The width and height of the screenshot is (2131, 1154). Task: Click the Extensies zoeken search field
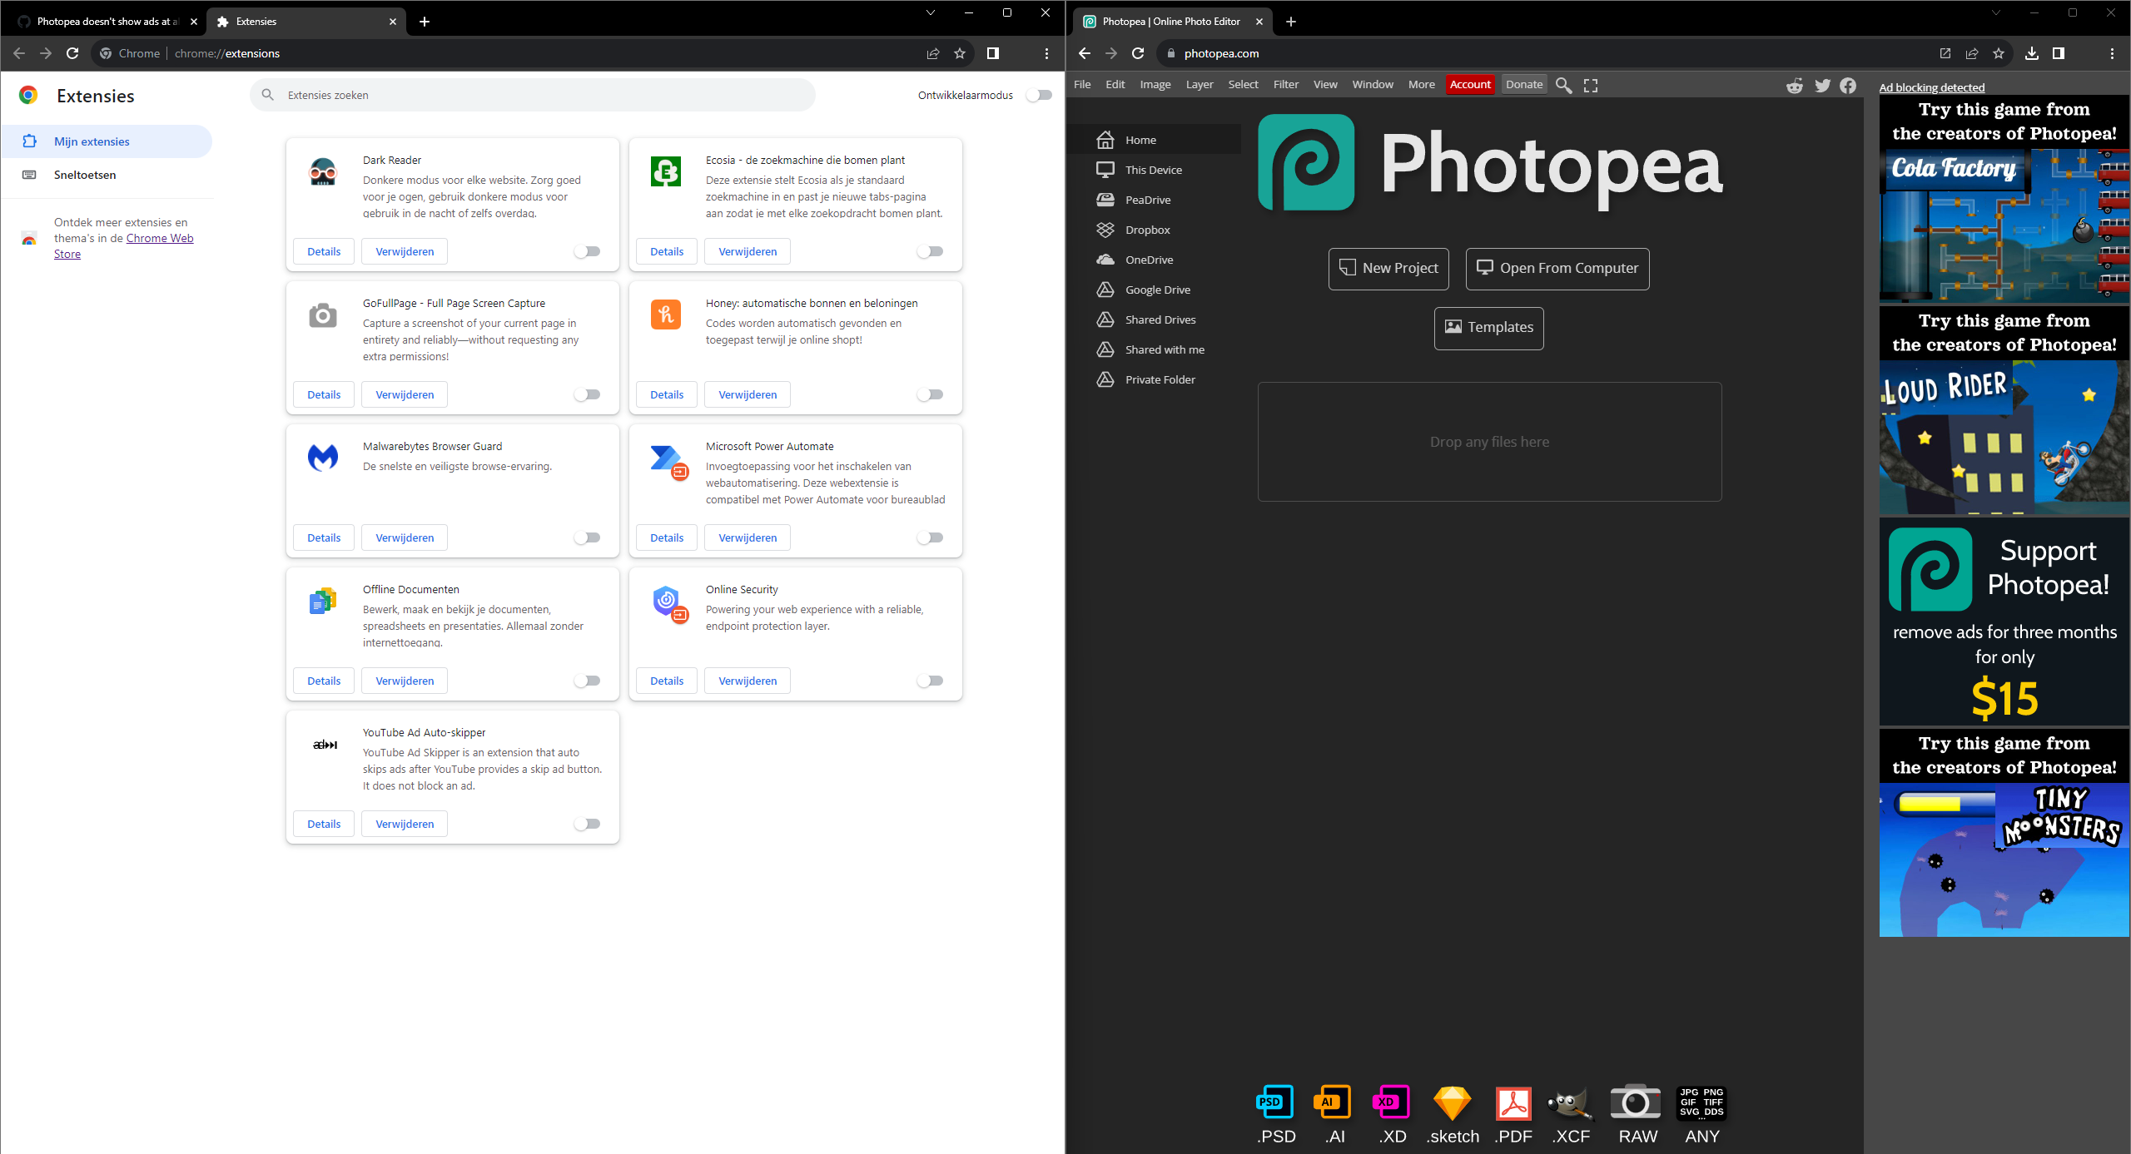coord(533,94)
